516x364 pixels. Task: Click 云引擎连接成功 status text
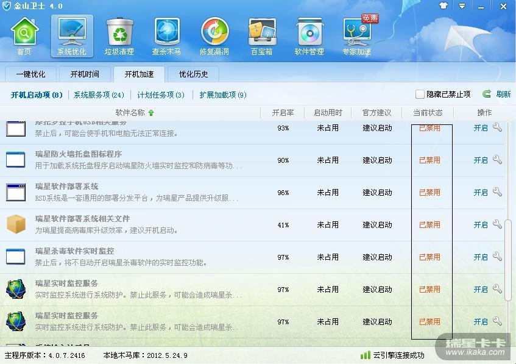coord(398,355)
